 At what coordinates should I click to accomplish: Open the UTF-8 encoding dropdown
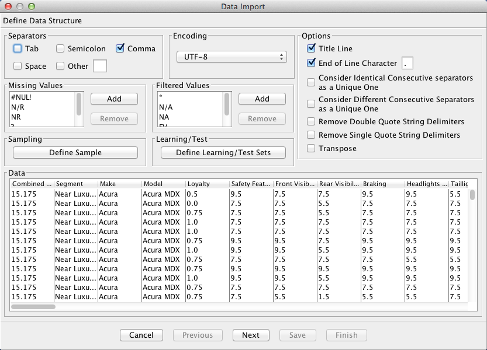click(232, 57)
